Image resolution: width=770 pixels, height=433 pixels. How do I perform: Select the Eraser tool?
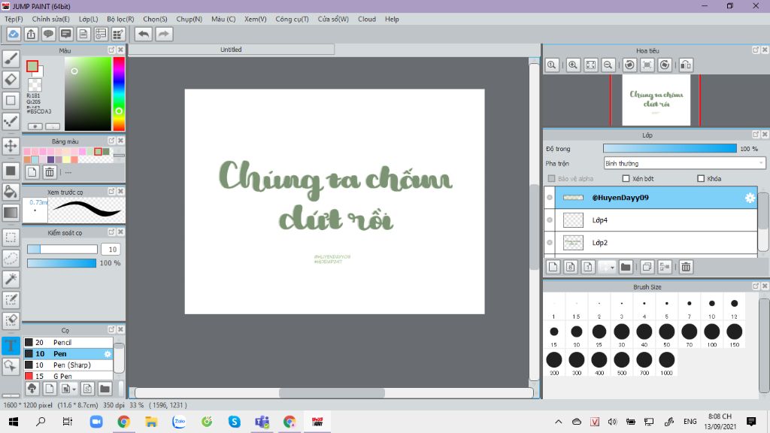click(11, 80)
